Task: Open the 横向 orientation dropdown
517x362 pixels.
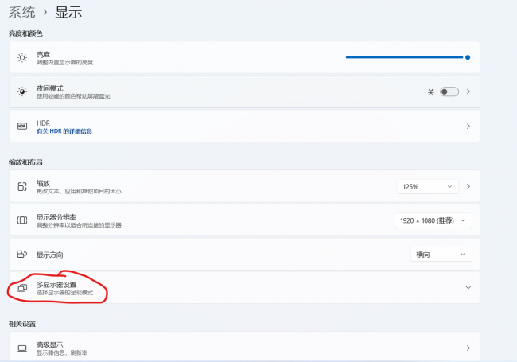Action: tap(441, 255)
